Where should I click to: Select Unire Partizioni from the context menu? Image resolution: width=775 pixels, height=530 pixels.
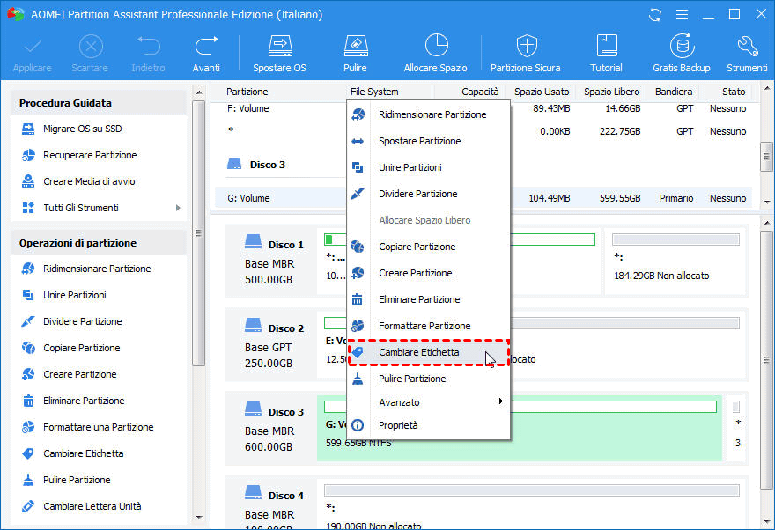[x=429, y=167]
